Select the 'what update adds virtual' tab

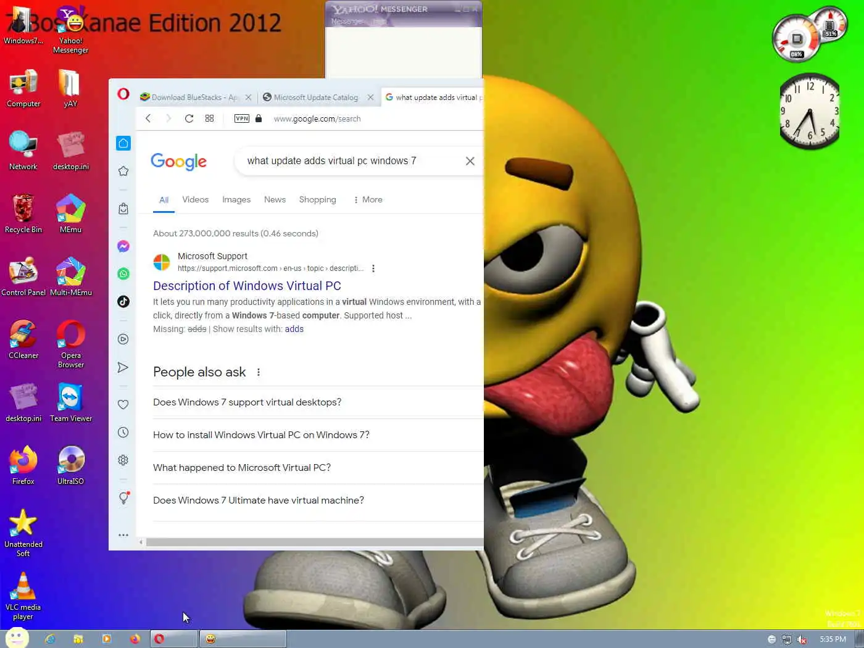click(x=433, y=98)
